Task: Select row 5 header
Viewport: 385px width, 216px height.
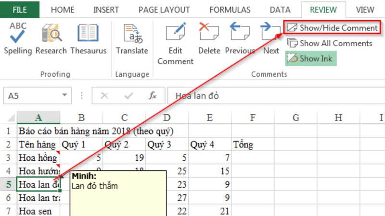Action: [x=8, y=184]
